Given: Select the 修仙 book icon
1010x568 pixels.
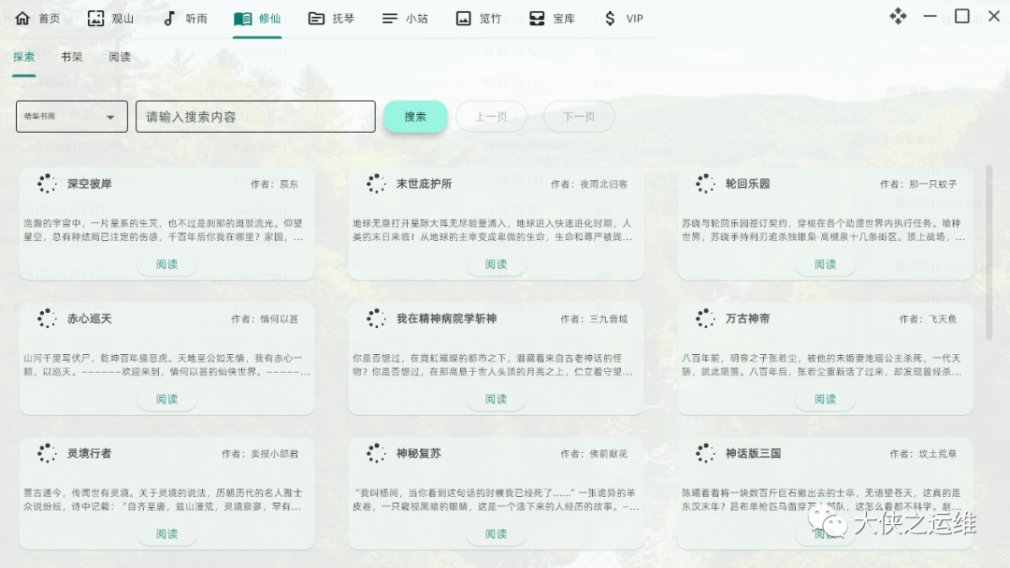Looking at the screenshot, I should (x=243, y=18).
